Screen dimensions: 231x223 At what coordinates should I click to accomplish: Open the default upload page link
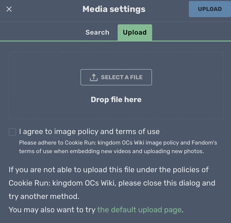point(139,210)
